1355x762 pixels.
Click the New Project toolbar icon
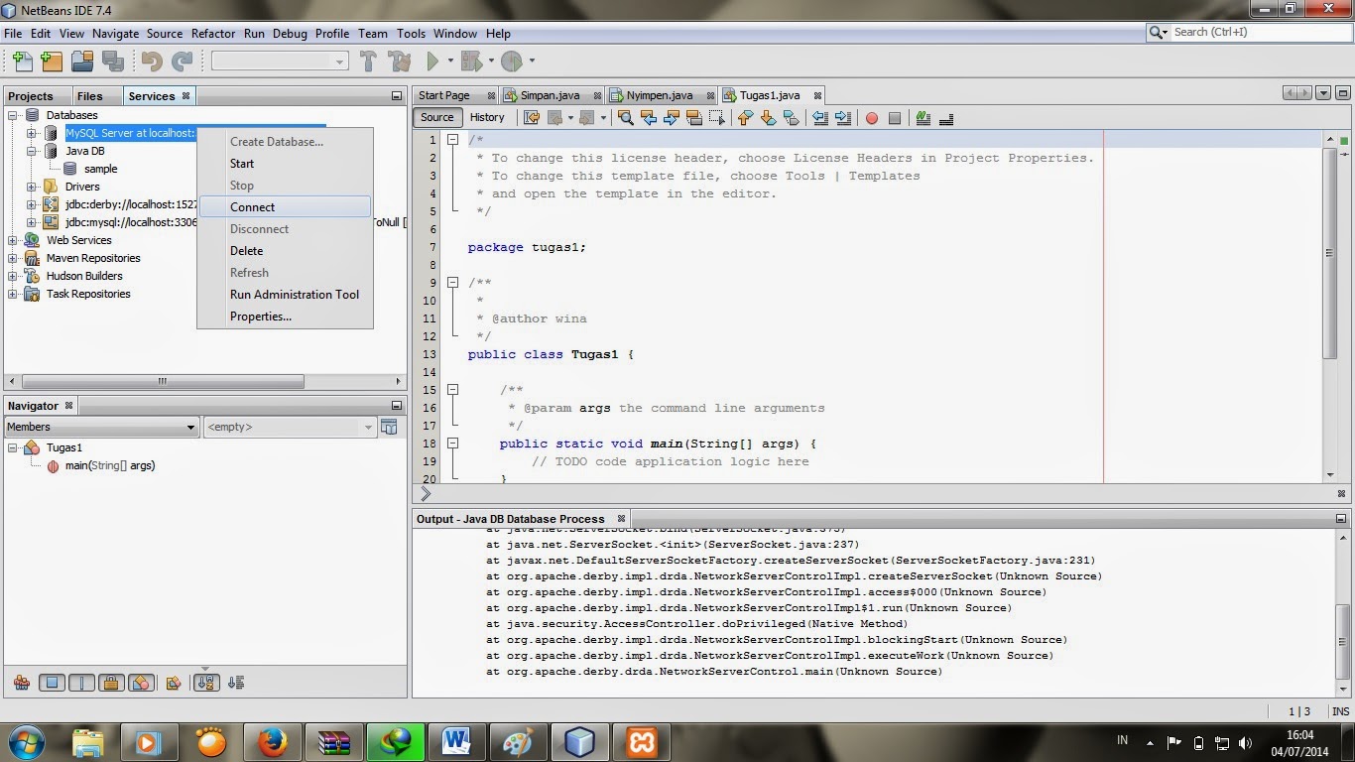[x=53, y=62]
